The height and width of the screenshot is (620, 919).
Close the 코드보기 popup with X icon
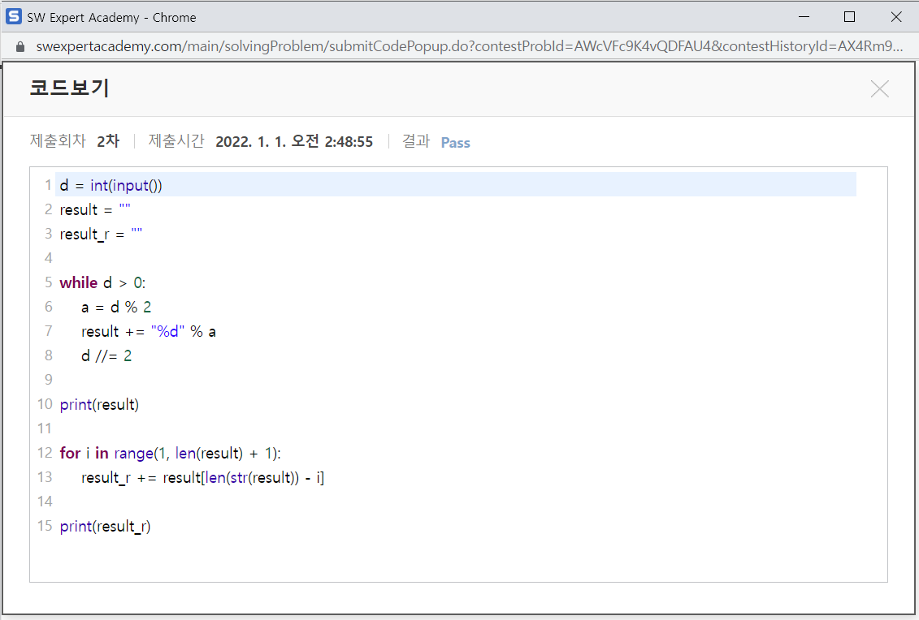(x=879, y=89)
